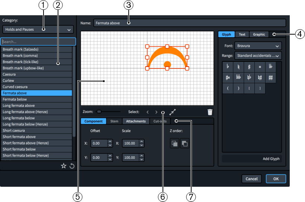Select the right parenthesis glyph

tap(238, 88)
